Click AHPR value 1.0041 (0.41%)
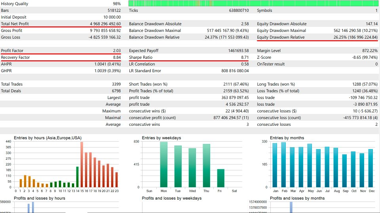380x213 pixels. point(108,64)
